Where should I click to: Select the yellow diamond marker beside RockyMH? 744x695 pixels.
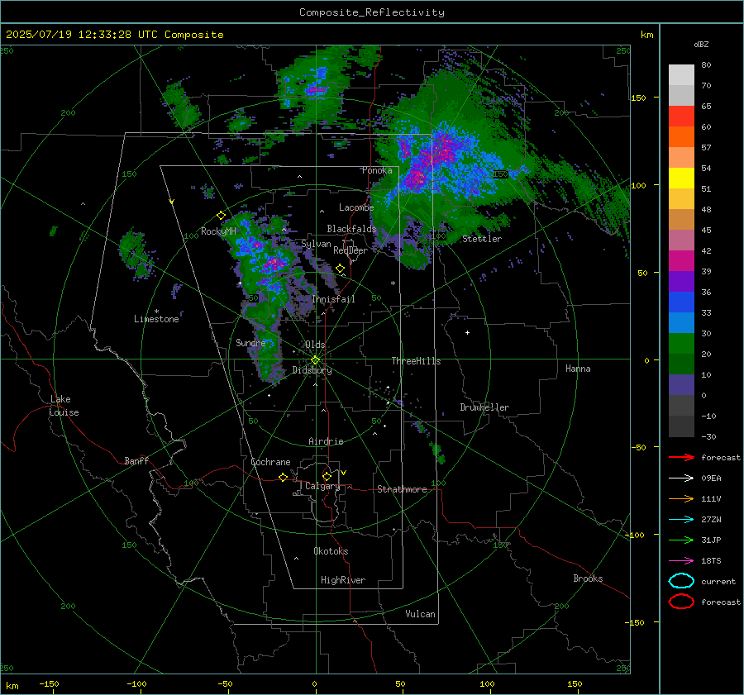click(x=221, y=216)
